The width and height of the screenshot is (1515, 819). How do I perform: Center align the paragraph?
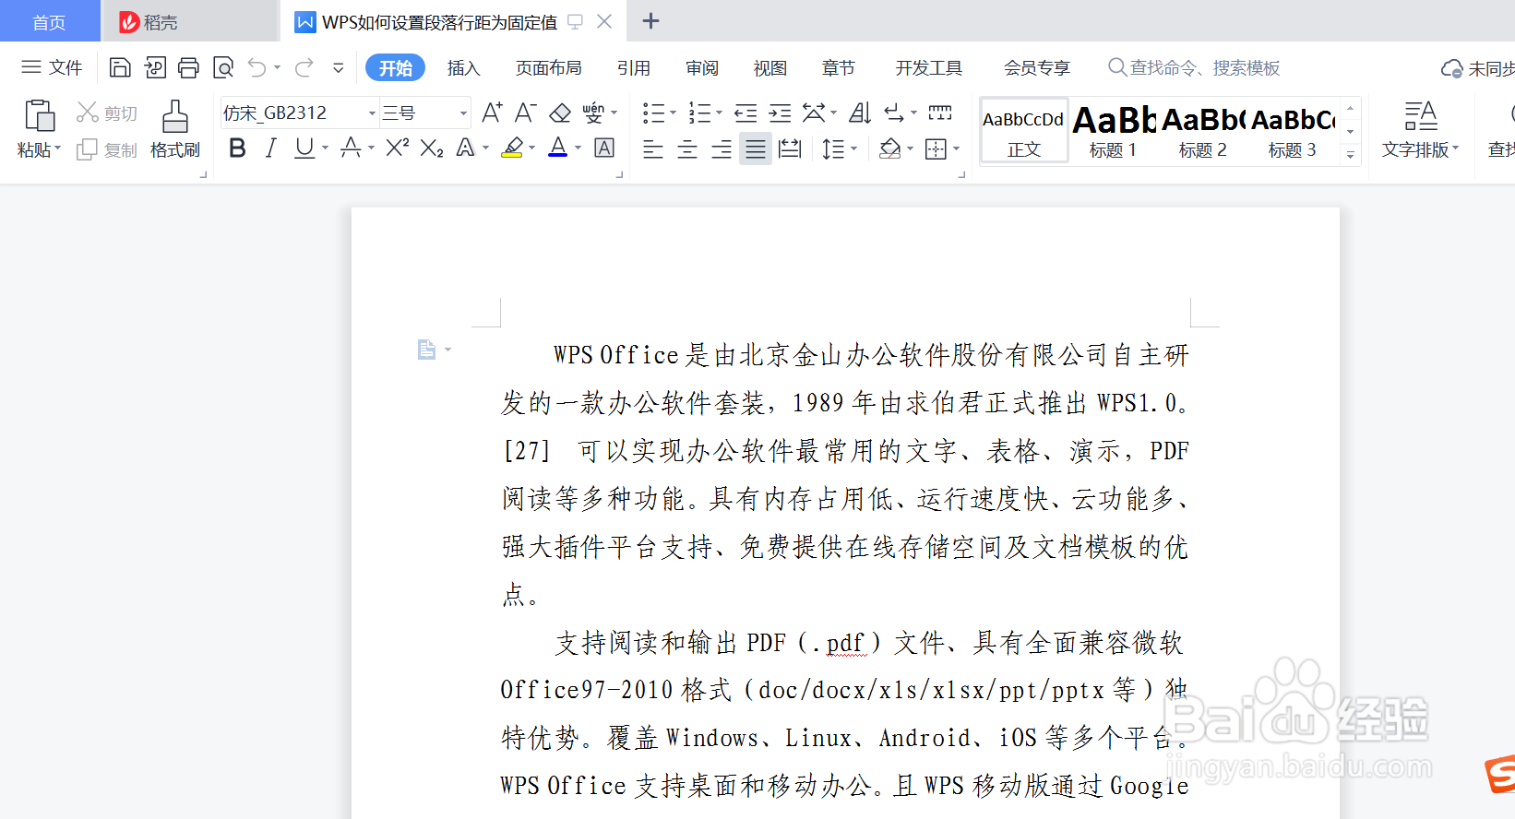pos(687,148)
